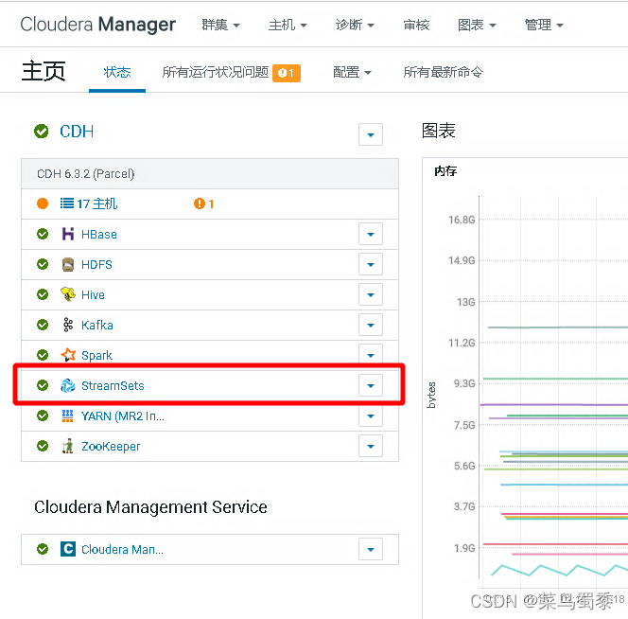Click the green status check for HDFS
628x619 pixels.
[x=43, y=264]
